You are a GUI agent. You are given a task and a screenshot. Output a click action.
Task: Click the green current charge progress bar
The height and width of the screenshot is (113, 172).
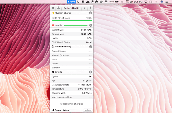(x=72, y=20)
